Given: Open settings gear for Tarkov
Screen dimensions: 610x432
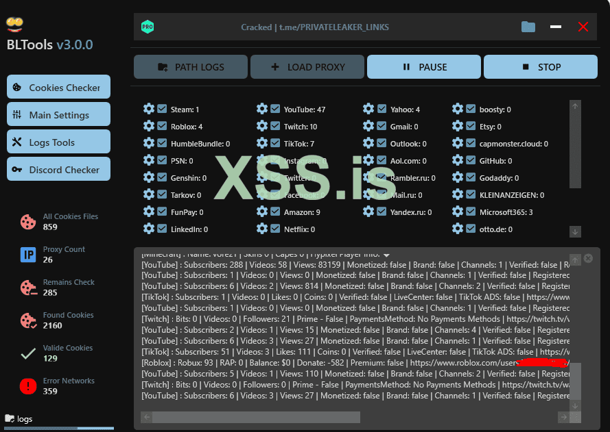Looking at the screenshot, I should pos(149,194).
